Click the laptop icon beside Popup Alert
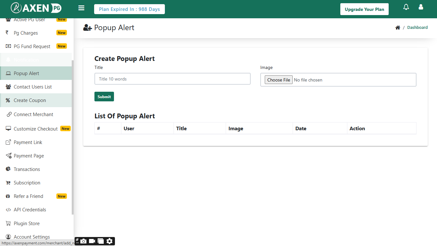The image size is (437, 246). pos(8,73)
